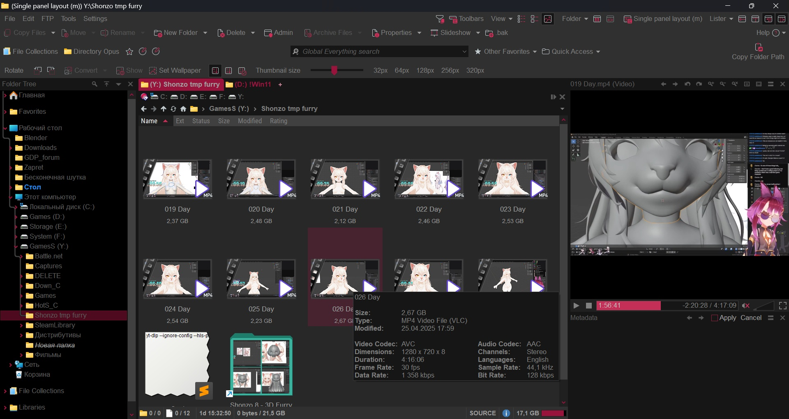The image size is (789, 419).
Task: Click the play button in viewer
Action: point(576,306)
